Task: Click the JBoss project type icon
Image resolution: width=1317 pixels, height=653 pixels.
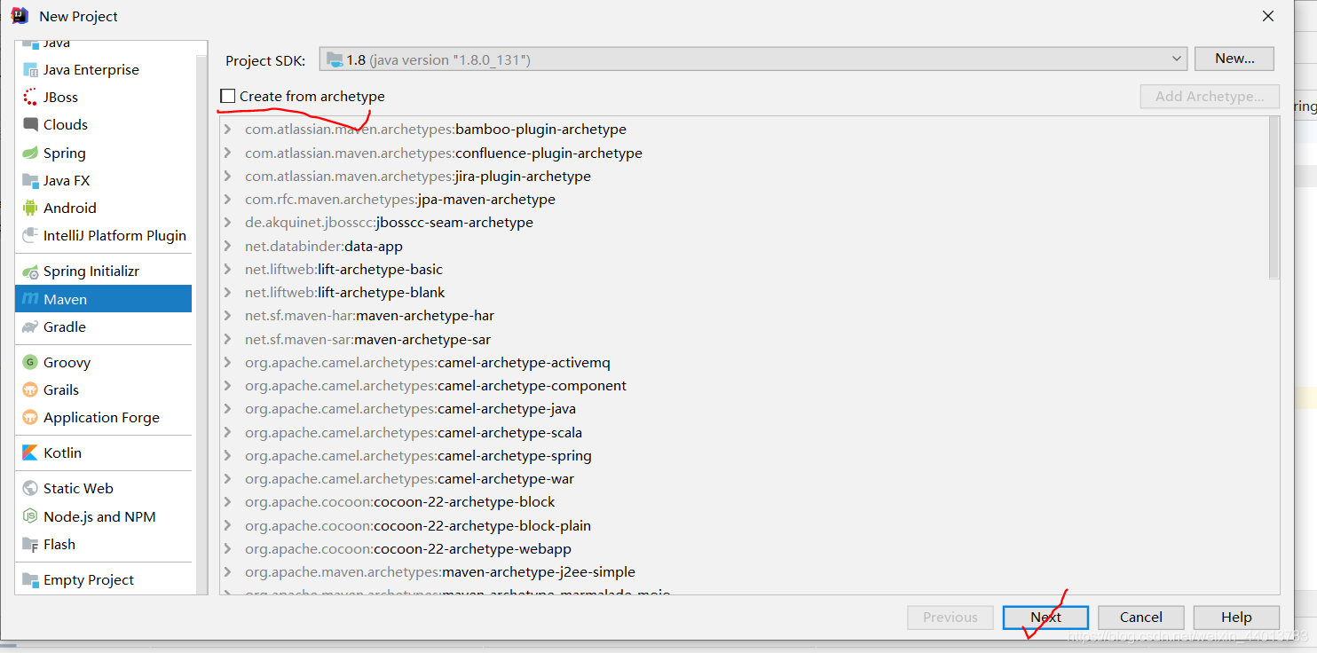Action: tap(30, 98)
